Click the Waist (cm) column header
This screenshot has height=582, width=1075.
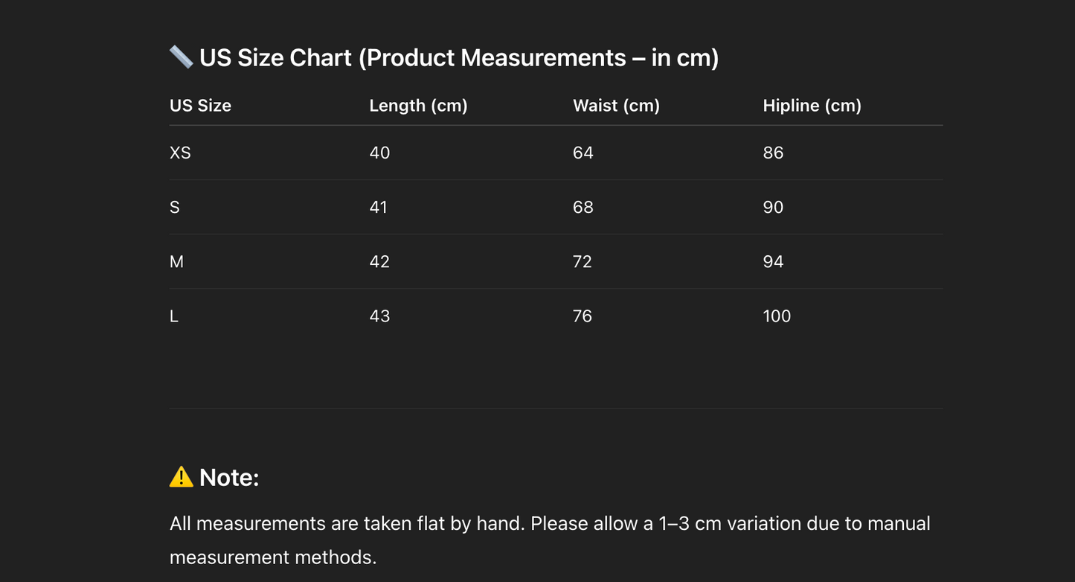coord(616,106)
